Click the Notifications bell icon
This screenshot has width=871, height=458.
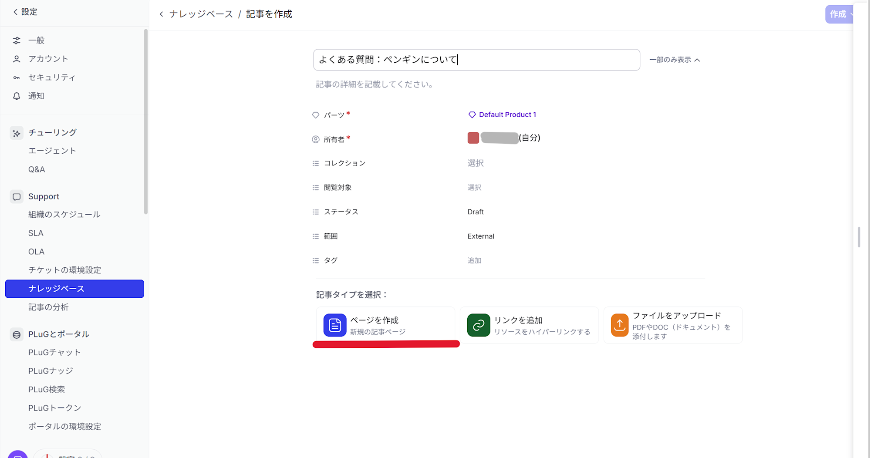[x=17, y=96]
